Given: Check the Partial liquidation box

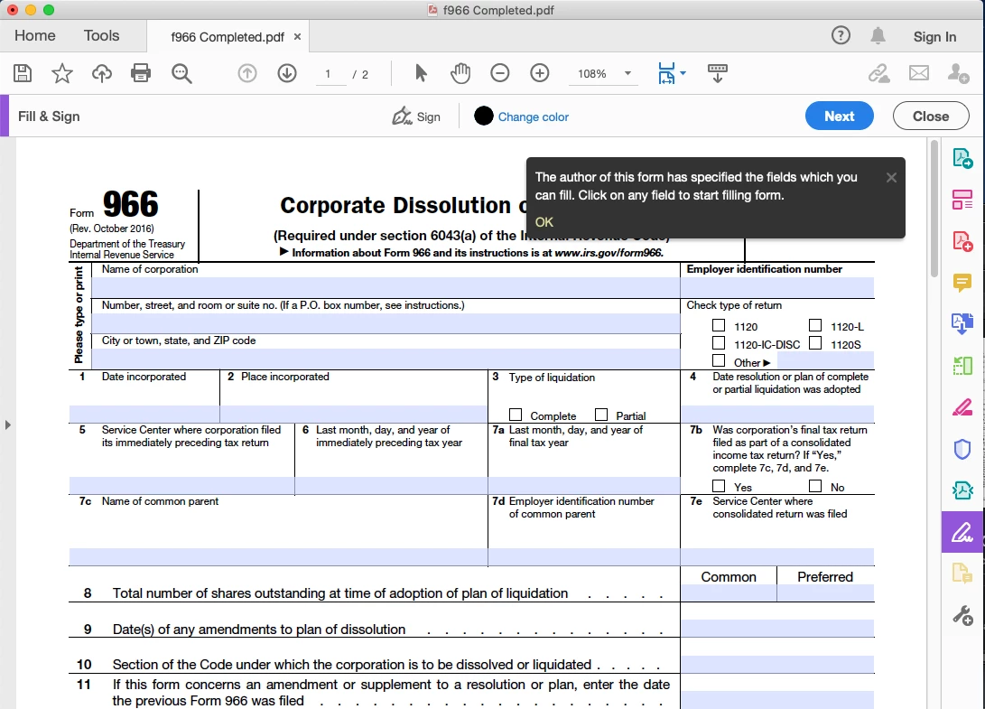Looking at the screenshot, I should 601,415.
